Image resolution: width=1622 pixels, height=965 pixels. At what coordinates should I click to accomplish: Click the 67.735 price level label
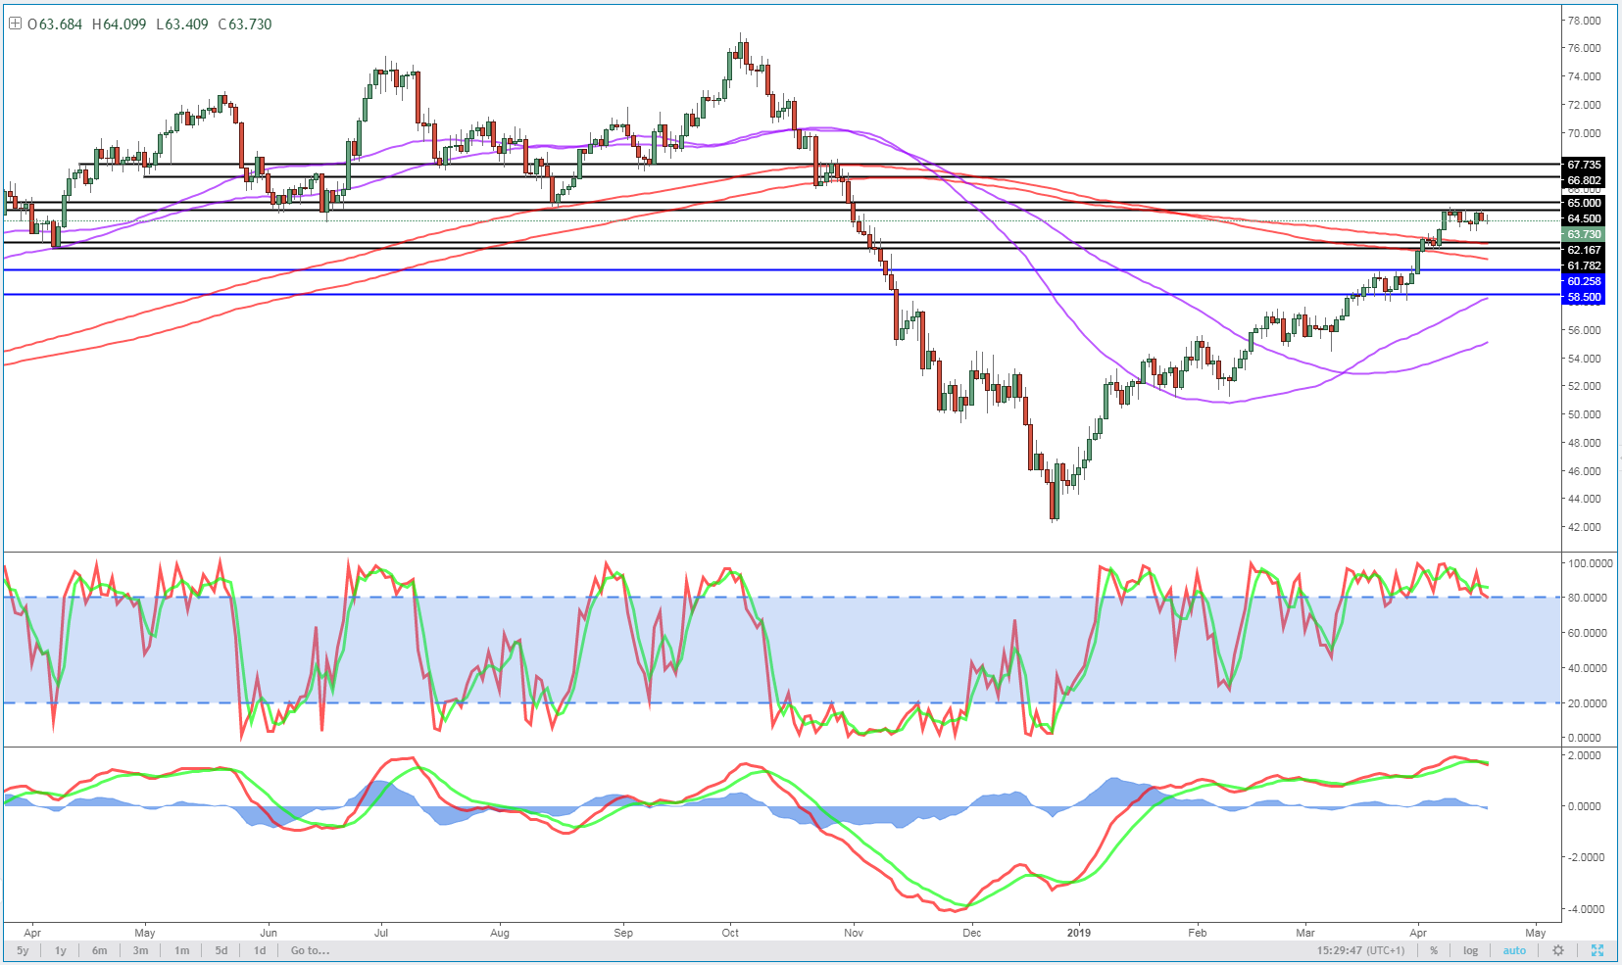tap(1584, 165)
